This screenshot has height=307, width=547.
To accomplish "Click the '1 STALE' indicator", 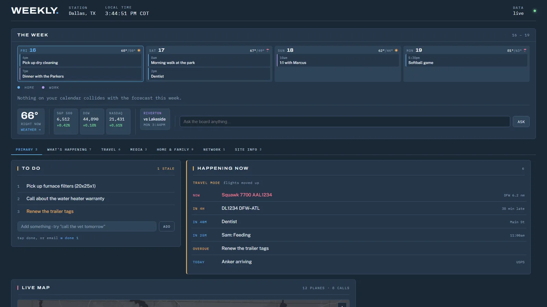I will coord(166,169).
